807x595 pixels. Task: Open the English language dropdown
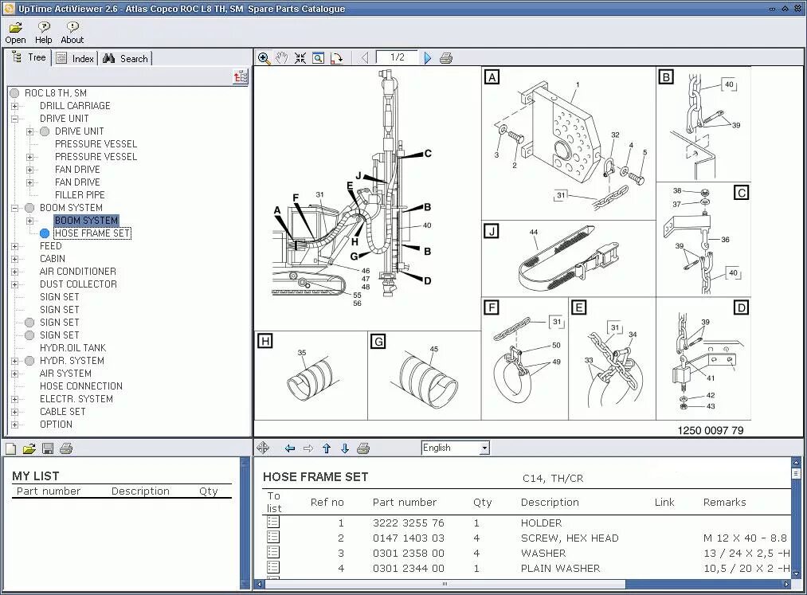[484, 448]
